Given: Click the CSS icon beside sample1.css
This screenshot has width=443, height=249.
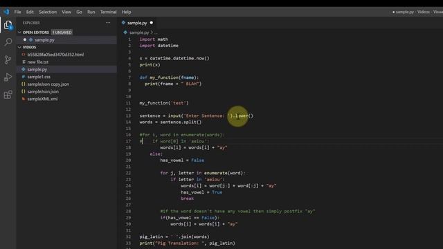Looking at the screenshot, I should (24, 77).
